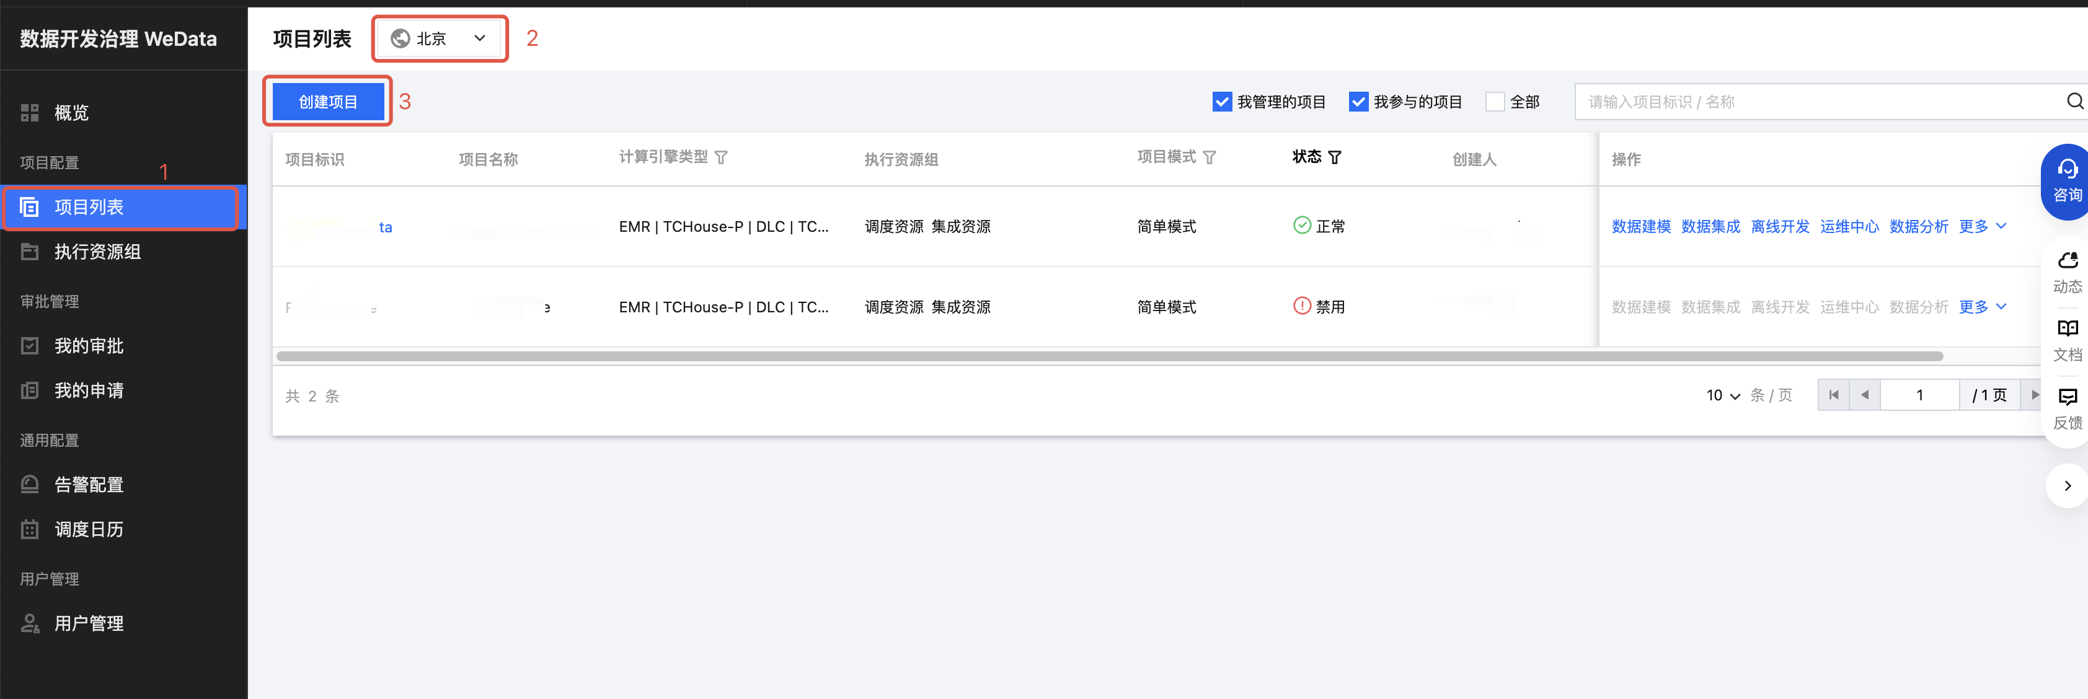Open 执行资源组 in the sidebar

coord(97,252)
